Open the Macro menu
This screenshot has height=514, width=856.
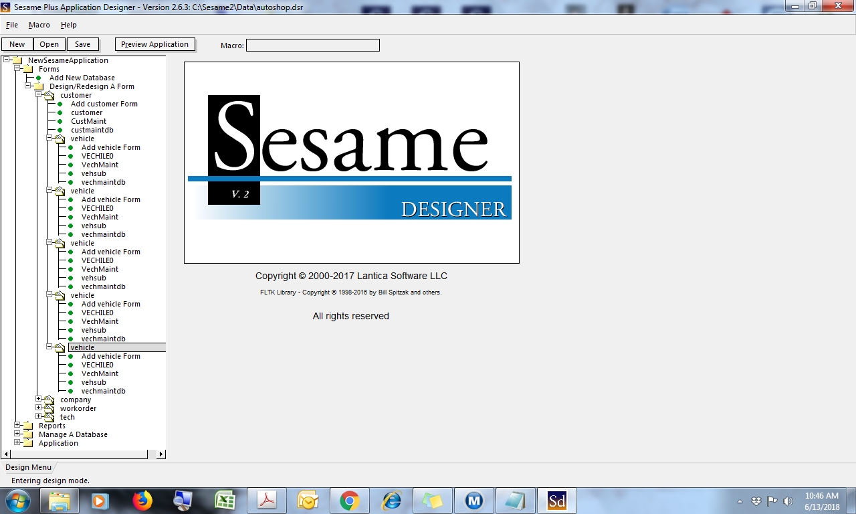point(39,25)
